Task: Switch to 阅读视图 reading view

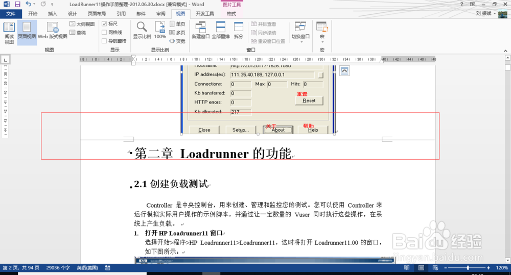Action: (x=9, y=33)
